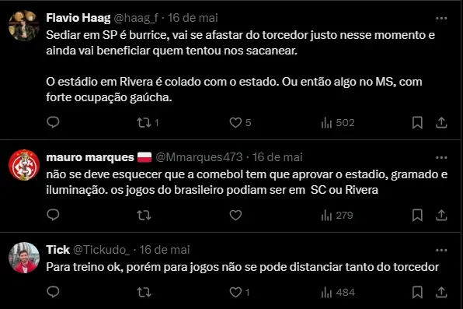
Task: Open more options on mauro marques' tweet
Action: pyautogui.click(x=441, y=158)
